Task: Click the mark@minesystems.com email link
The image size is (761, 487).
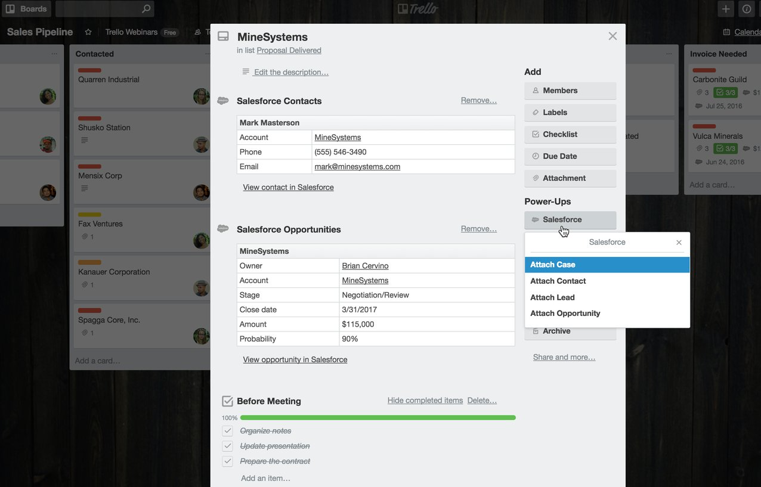Action: pos(357,166)
